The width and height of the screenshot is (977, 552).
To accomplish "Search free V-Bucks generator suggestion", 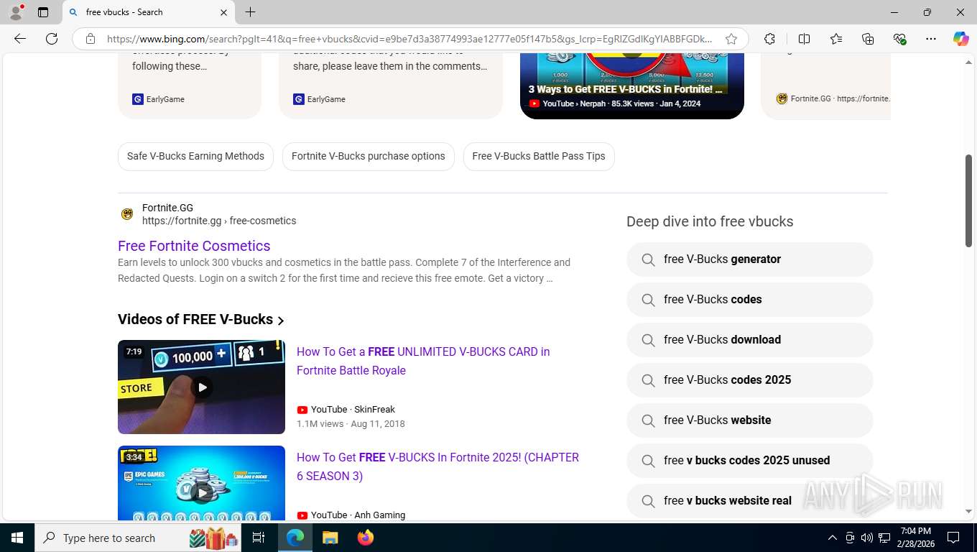I will click(750, 259).
